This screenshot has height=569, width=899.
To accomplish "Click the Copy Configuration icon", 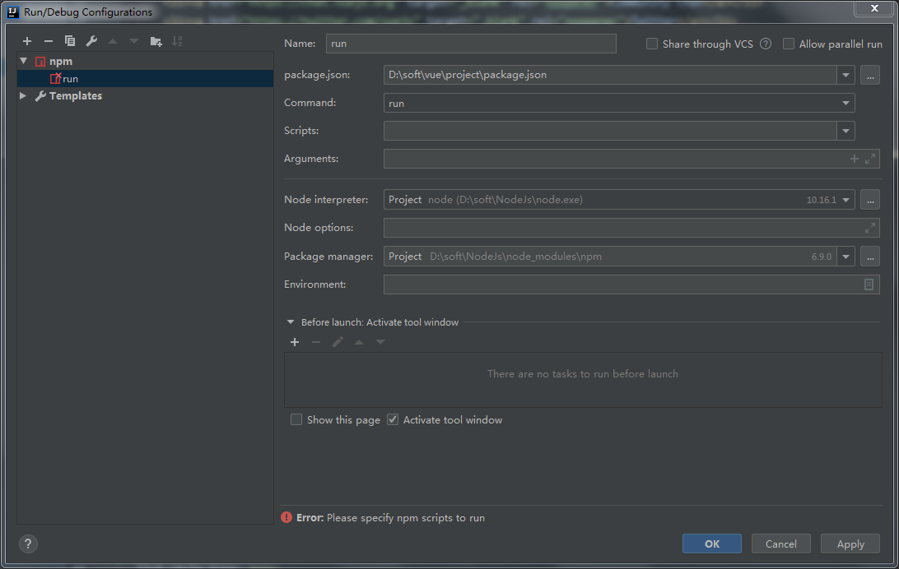I will point(70,41).
